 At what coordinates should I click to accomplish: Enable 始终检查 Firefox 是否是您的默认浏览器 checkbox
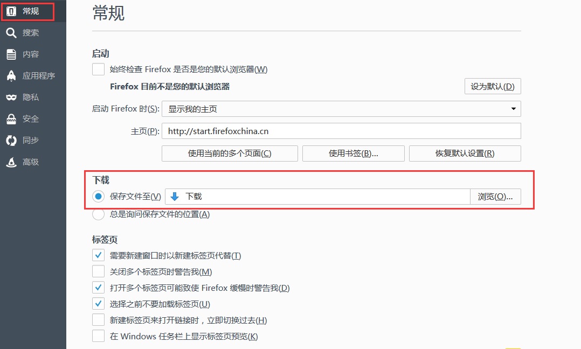[x=98, y=69]
